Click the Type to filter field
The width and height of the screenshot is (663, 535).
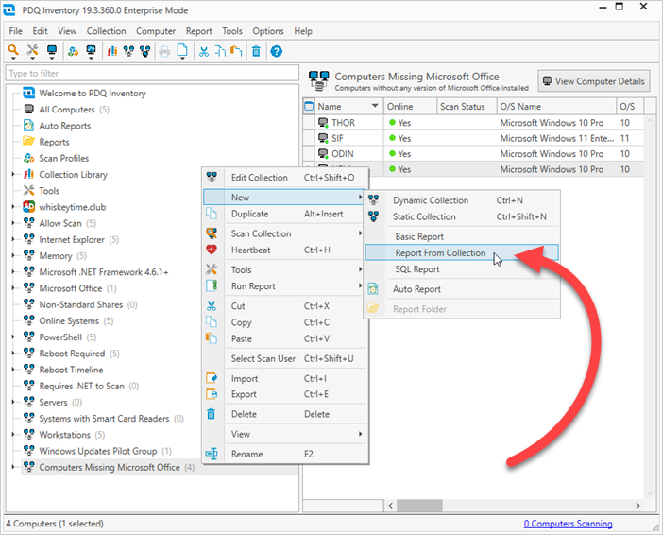coord(152,73)
